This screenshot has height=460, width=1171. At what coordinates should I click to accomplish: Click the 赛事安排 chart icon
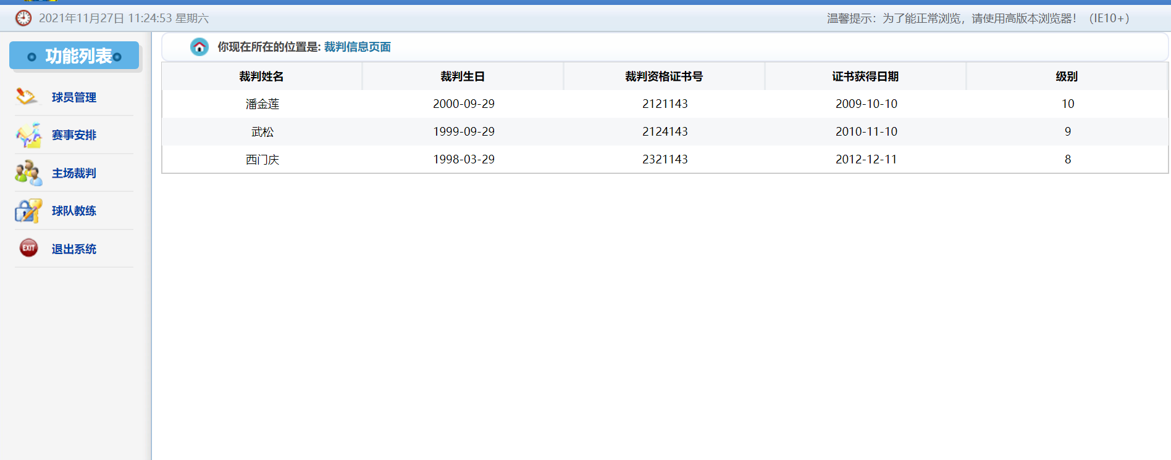pos(28,135)
